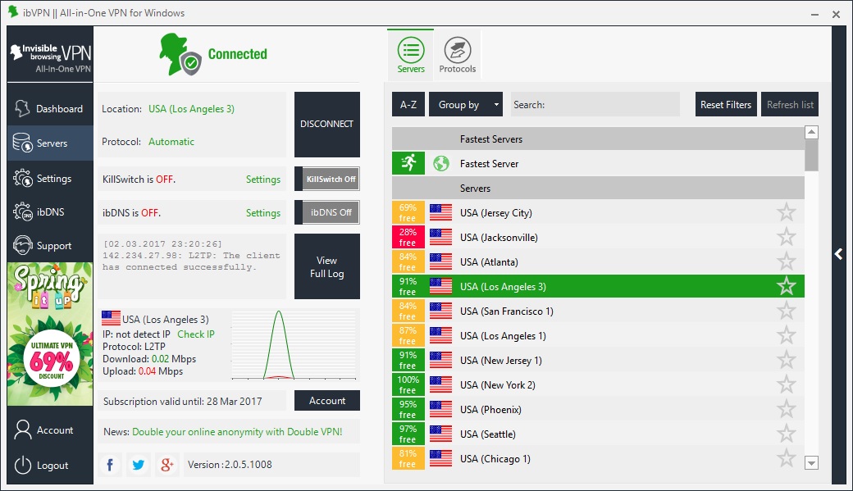The height and width of the screenshot is (491, 853).
Task: Select the USA (San Francisco 1) server
Action: (599, 311)
